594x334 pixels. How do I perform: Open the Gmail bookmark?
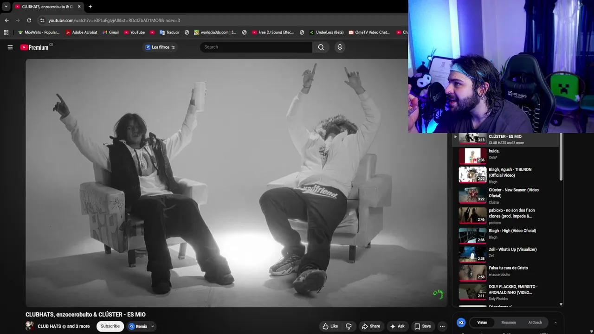coord(110,32)
